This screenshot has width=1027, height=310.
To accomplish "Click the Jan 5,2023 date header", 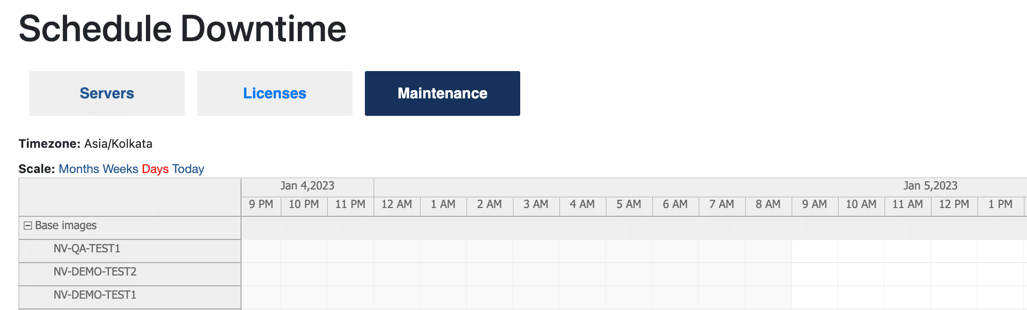I will (x=930, y=186).
